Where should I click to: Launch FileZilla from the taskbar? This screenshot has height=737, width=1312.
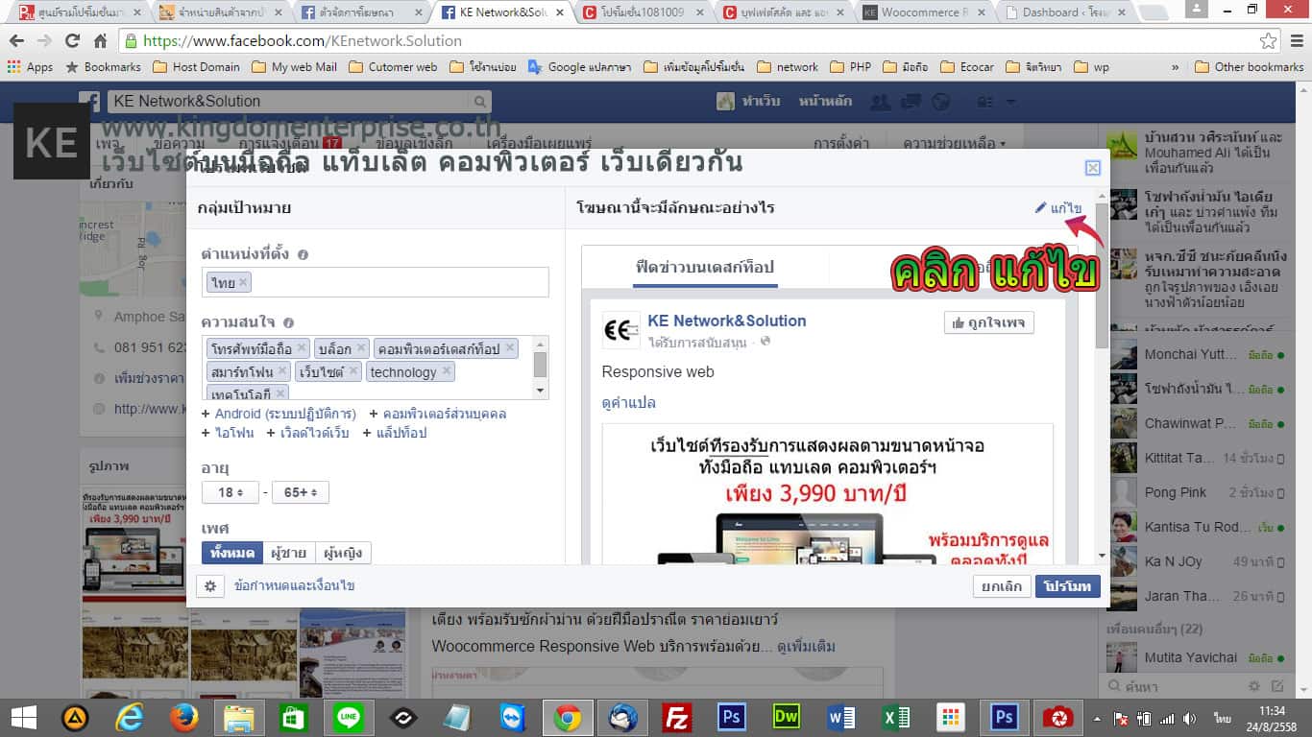(678, 718)
